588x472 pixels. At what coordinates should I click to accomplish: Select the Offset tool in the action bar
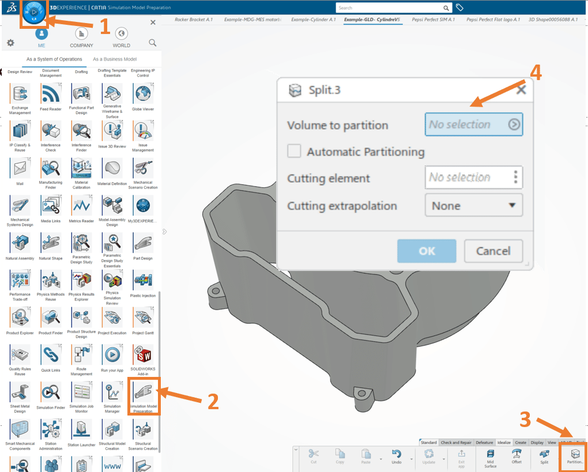click(517, 456)
